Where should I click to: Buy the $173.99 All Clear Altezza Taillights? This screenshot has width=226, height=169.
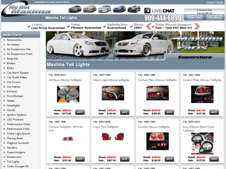tap(80, 112)
